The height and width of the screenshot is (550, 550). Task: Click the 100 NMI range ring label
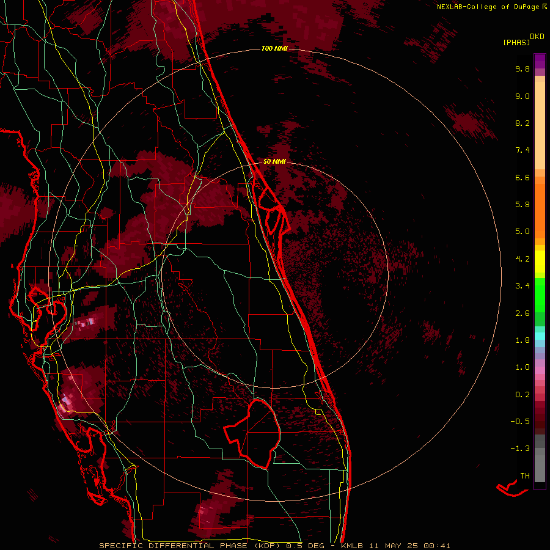(x=274, y=48)
